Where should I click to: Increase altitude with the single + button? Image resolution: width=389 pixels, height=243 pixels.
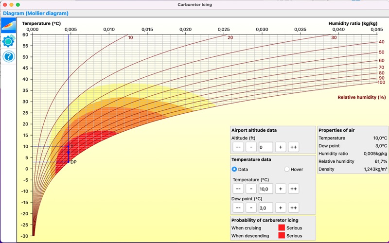[x=281, y=147]
